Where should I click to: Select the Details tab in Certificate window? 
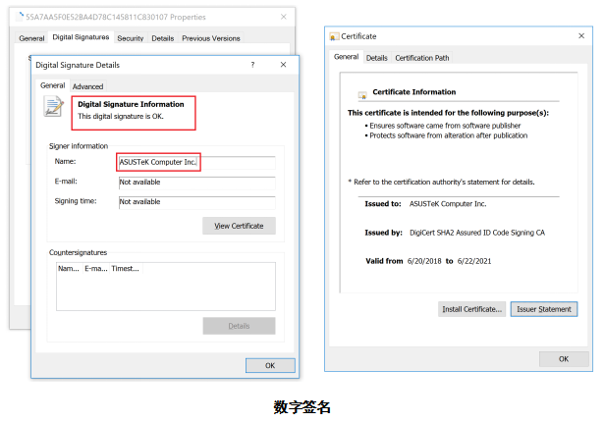pos(377,58)
